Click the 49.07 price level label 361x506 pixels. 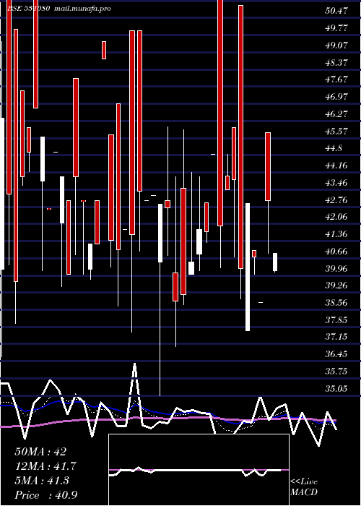[x=336, y=45]
